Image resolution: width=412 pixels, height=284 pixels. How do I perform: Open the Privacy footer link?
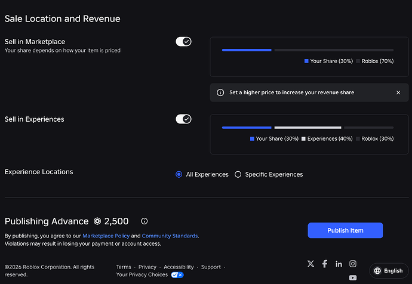point(147,267)
